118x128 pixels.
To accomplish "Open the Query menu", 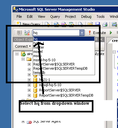I will point(55,17).
